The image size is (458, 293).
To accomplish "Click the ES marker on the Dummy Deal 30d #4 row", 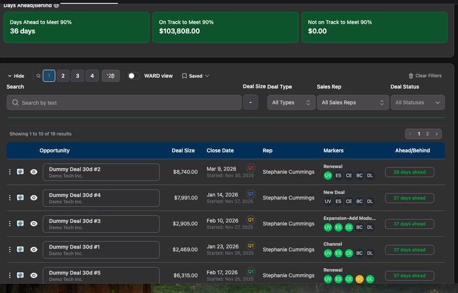I will click(x=338, y=201).
